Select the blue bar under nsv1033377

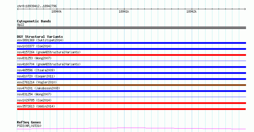(131, 49)
